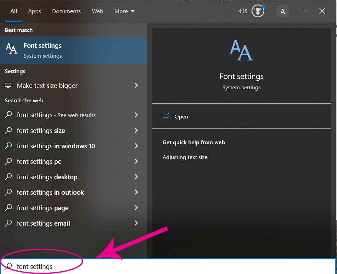
Task: Expand chevron for font settings size
Action: [x=136, y=130]
